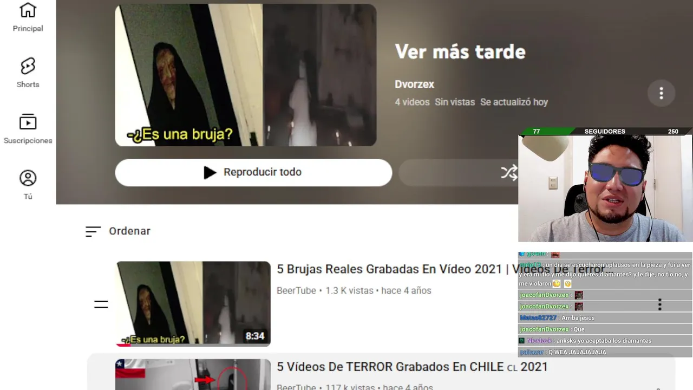Open the three-dot menu beside Ver más tarde
The width and height of the screenshot is (693, 390).
[x=661, y=93]
